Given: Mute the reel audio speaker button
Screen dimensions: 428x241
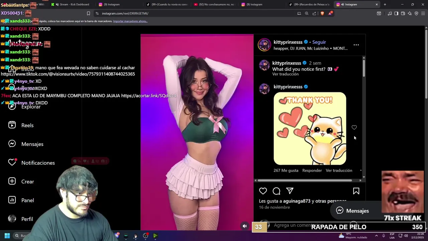Looking at the screenshot, I should (245, 226).
